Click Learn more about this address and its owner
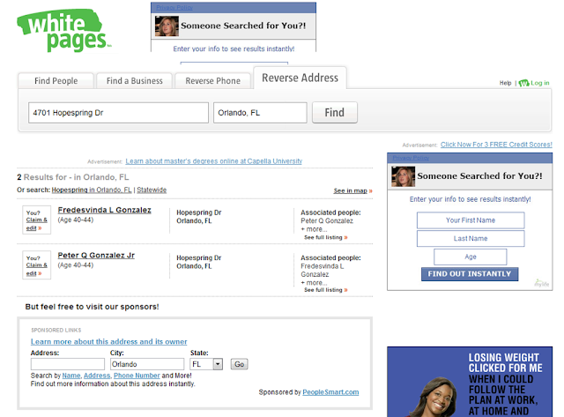Image resolution: width=564 pixels, height=417 pixels. point(108,341)
